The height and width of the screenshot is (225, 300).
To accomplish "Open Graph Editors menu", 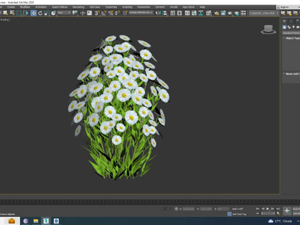I will coord(59,7).
